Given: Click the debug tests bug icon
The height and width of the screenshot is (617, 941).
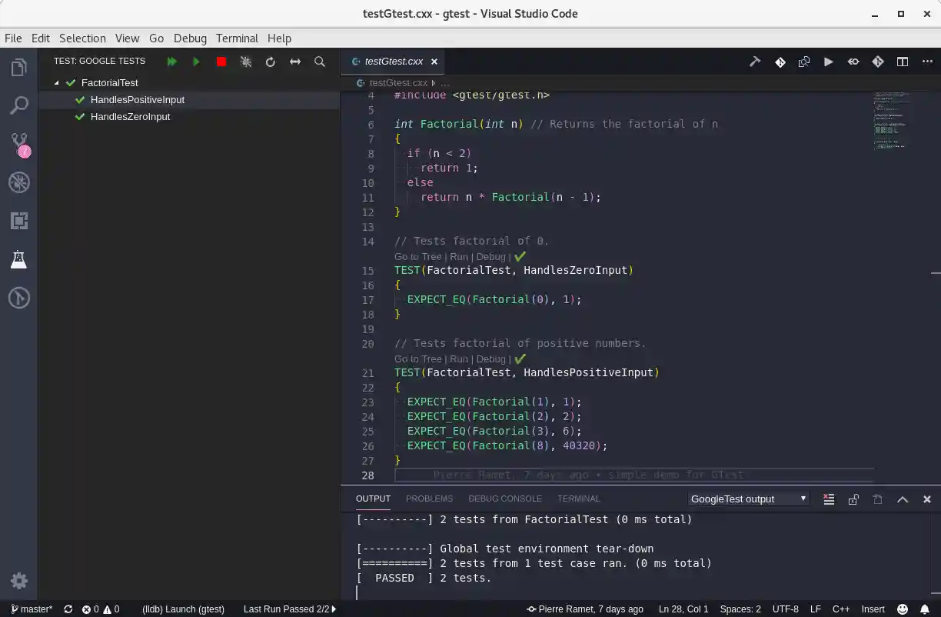Looking at the screenshot, I should [246, 62].
